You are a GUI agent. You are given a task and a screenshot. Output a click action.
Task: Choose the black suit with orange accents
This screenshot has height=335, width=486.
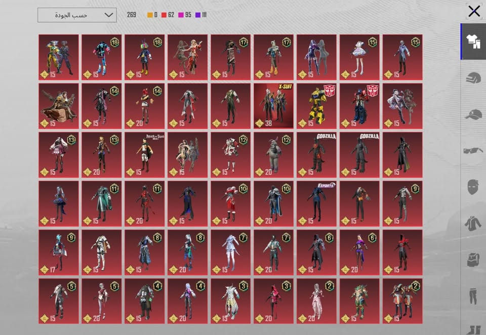point(359,203)
